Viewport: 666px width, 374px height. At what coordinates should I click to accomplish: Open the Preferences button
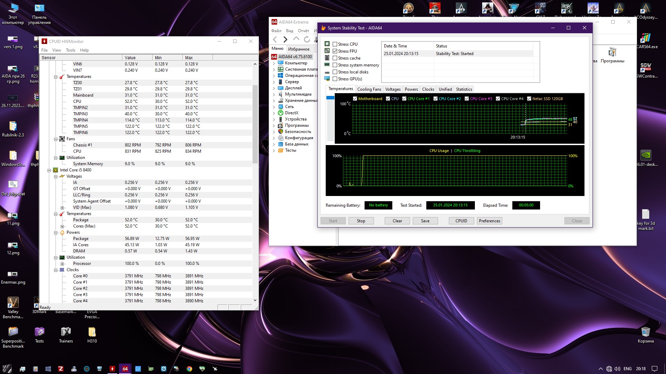pos(489,221)
